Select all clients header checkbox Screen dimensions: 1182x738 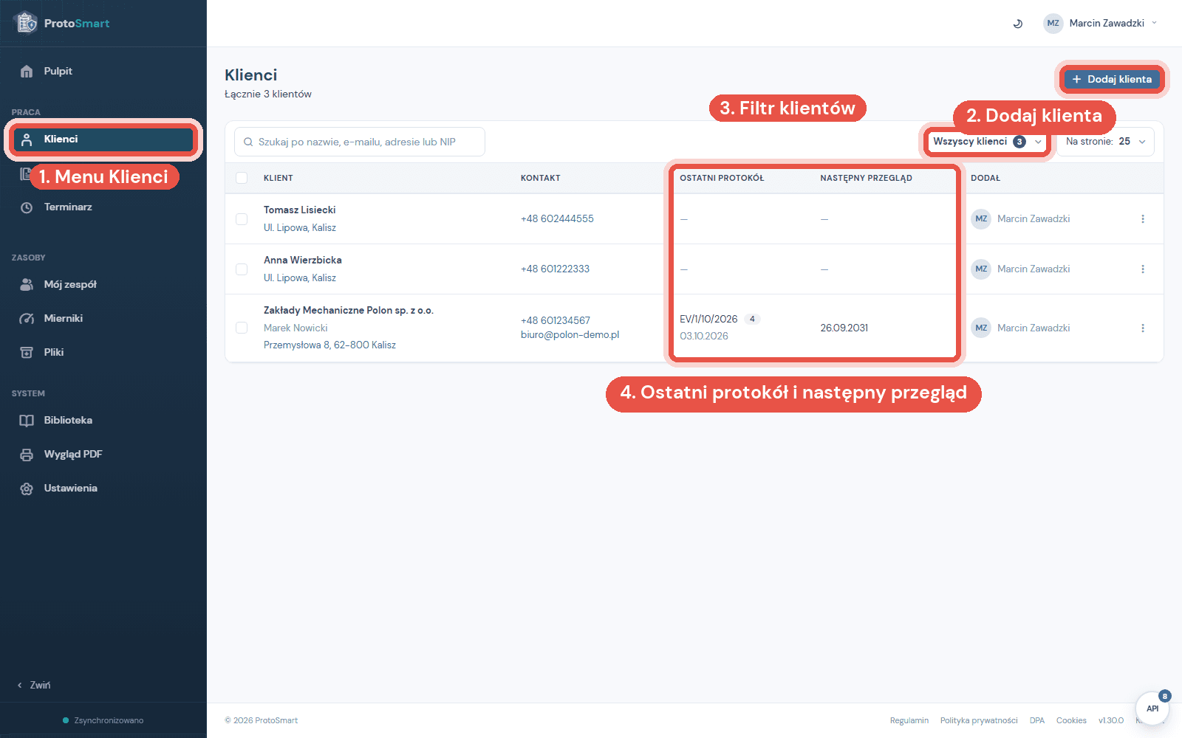tap(242, 178)
